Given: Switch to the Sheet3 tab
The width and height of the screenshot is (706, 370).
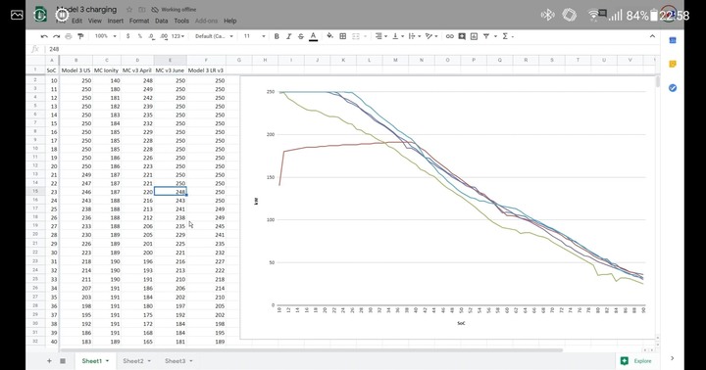Looking at the screenshot, I should coord(178,361).
